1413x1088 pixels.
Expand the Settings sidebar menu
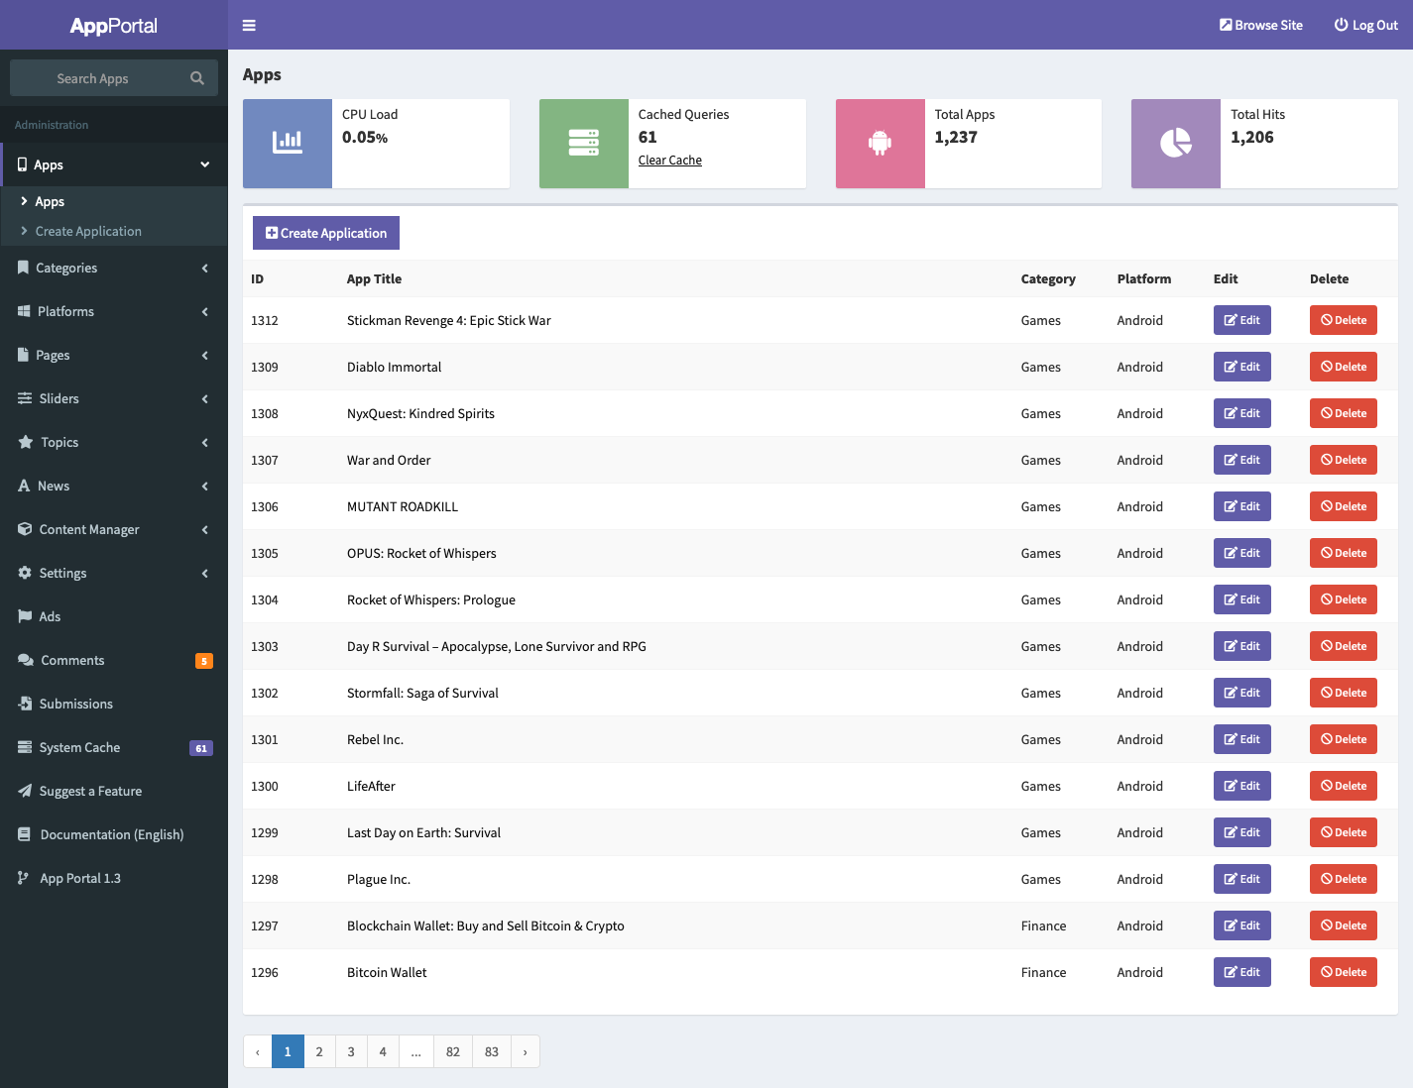point(62,573)
